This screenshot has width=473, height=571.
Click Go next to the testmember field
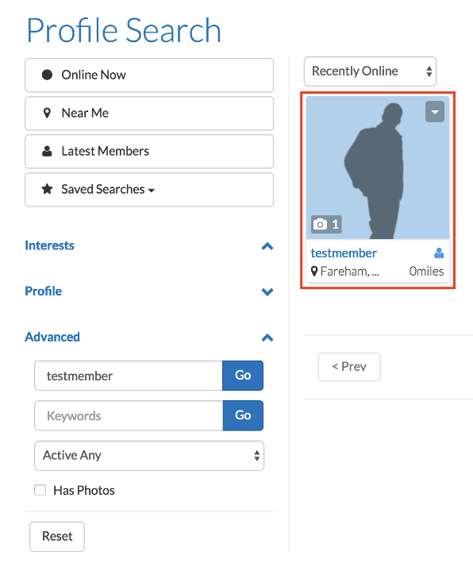coord(243,376)
